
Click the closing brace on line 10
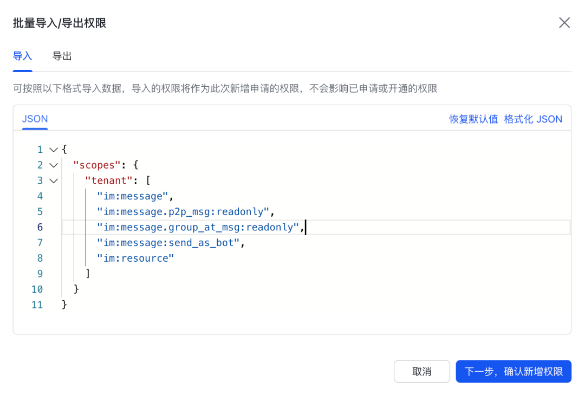coord(76,289)
